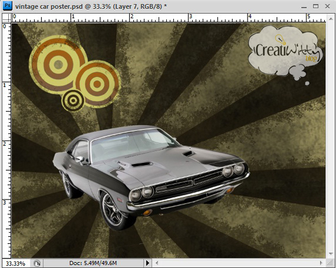
Task: Click the horizontal scrollbar left arrow
Action: point(157,263)
